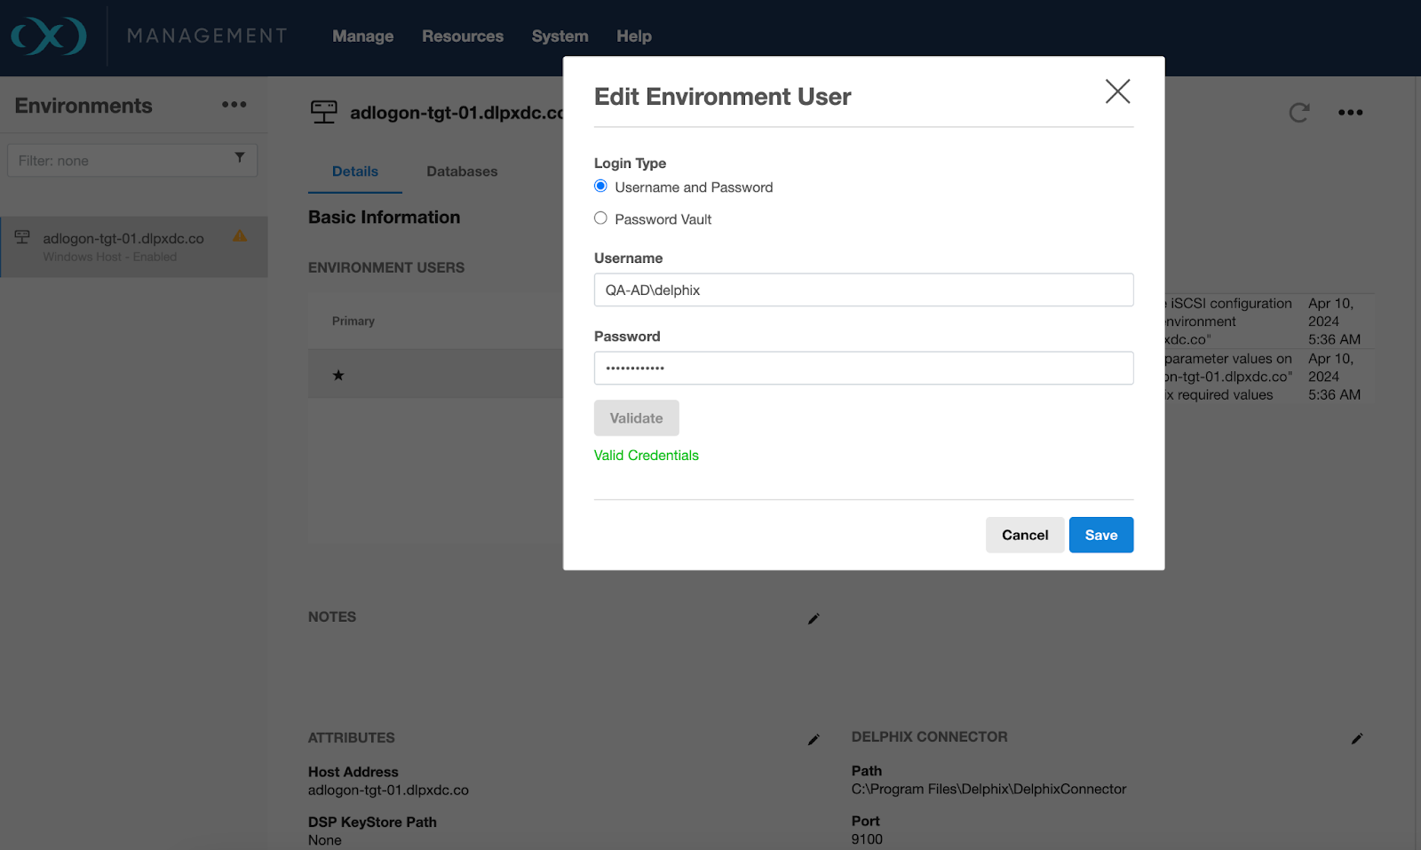The image size is (1421, 850).
Task: Edit Attributes using pencil icon
Action: click(x=814, y=739)
